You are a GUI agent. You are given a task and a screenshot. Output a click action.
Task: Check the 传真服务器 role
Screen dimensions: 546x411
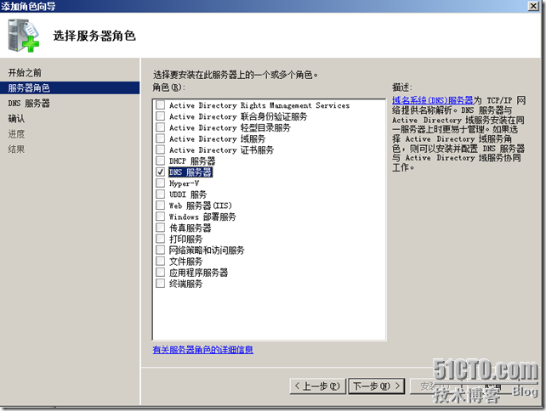coord(160,227)
